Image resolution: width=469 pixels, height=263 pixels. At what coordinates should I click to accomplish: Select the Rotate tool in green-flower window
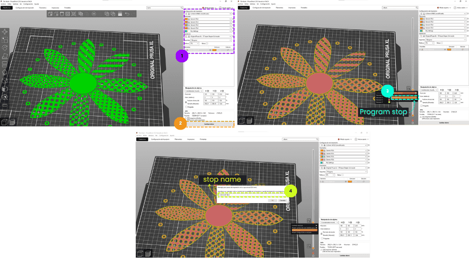pyautogui.click(x=5, y=48)
